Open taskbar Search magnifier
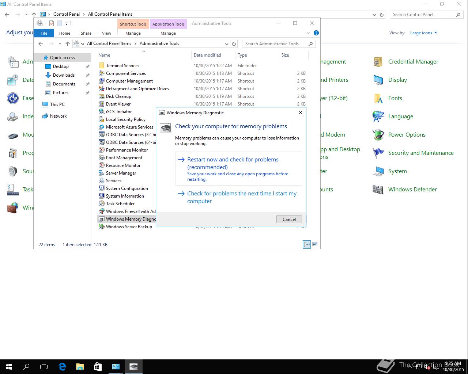 coord(26,367)
